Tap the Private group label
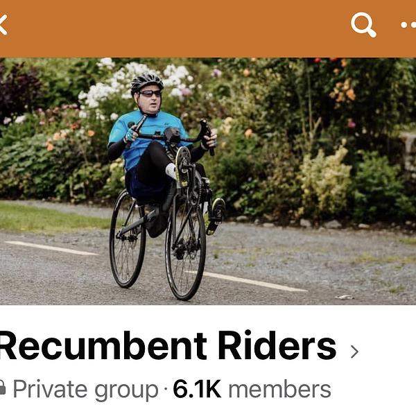This screenshot has width=416, height=416. pos(86,390)
